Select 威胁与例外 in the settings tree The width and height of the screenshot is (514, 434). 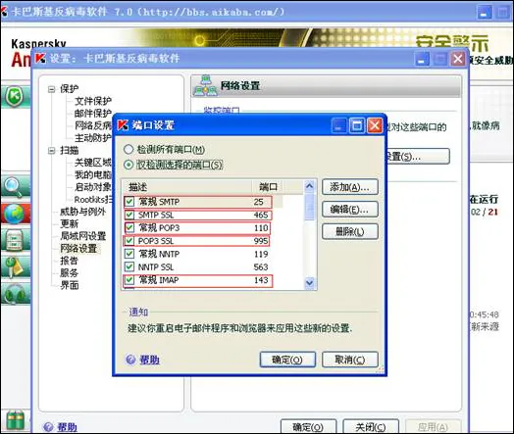coord(83,212)
